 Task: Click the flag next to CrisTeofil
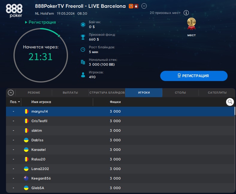26,121
